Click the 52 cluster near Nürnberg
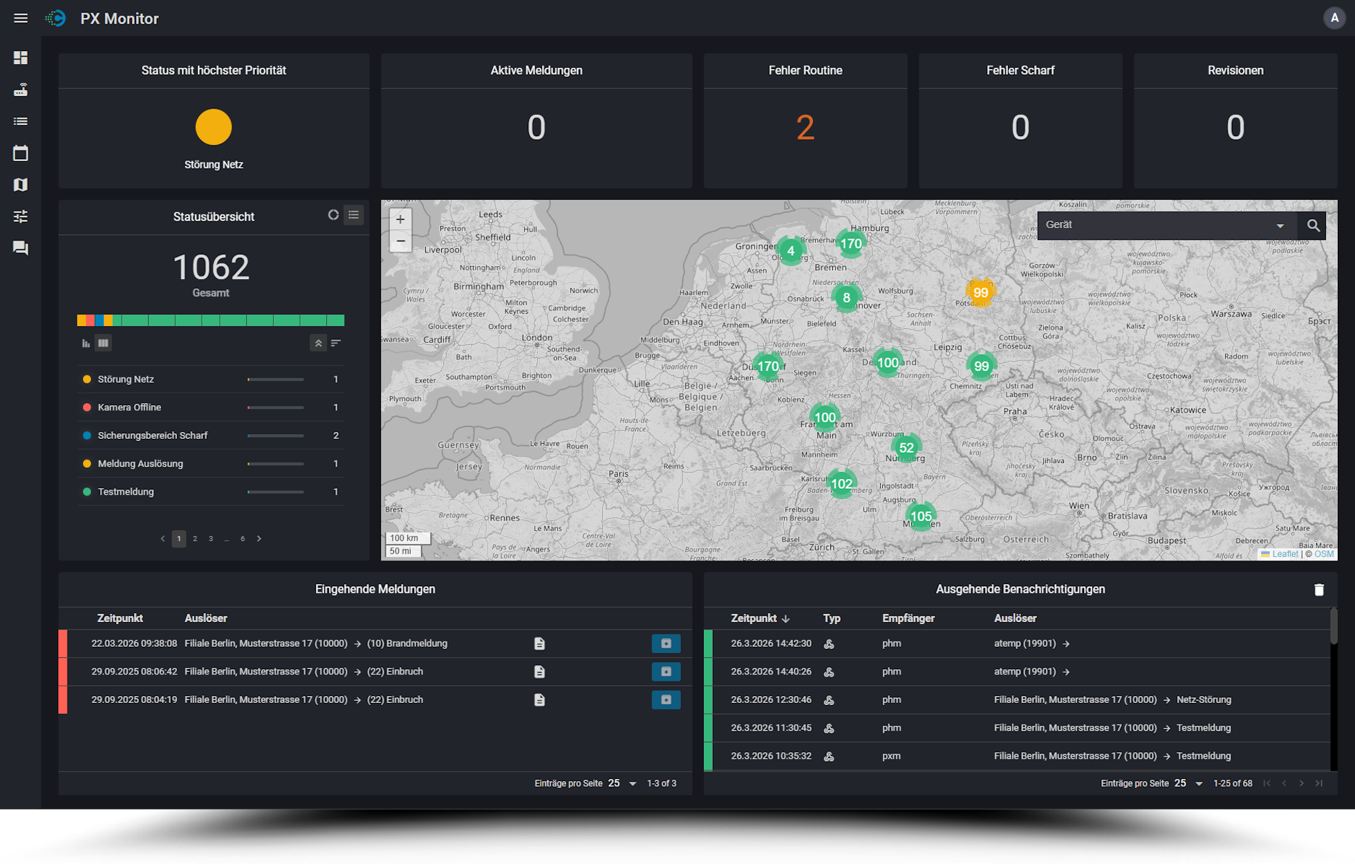The image size is (1355, 864). [906, 447]
